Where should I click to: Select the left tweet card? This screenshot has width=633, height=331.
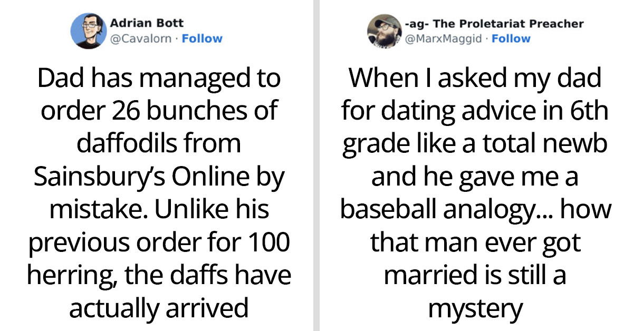(x=158, y=166)
